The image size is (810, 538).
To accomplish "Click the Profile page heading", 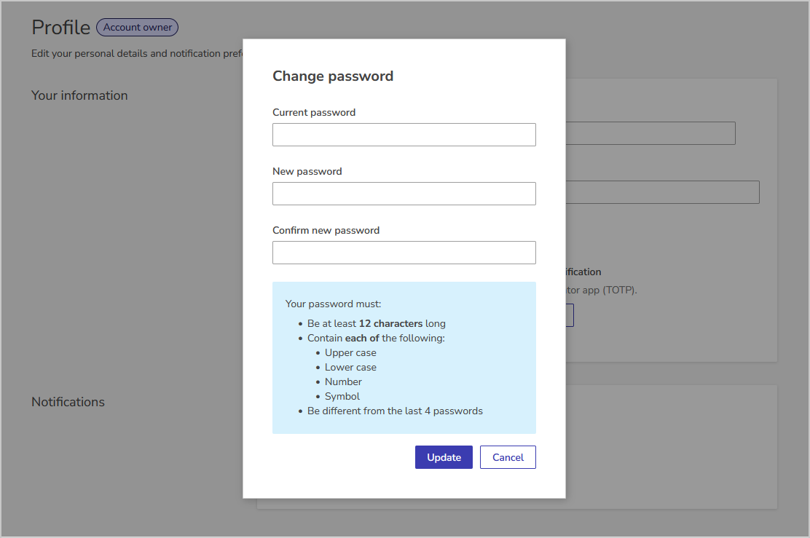I will click(x=60, y=27).
